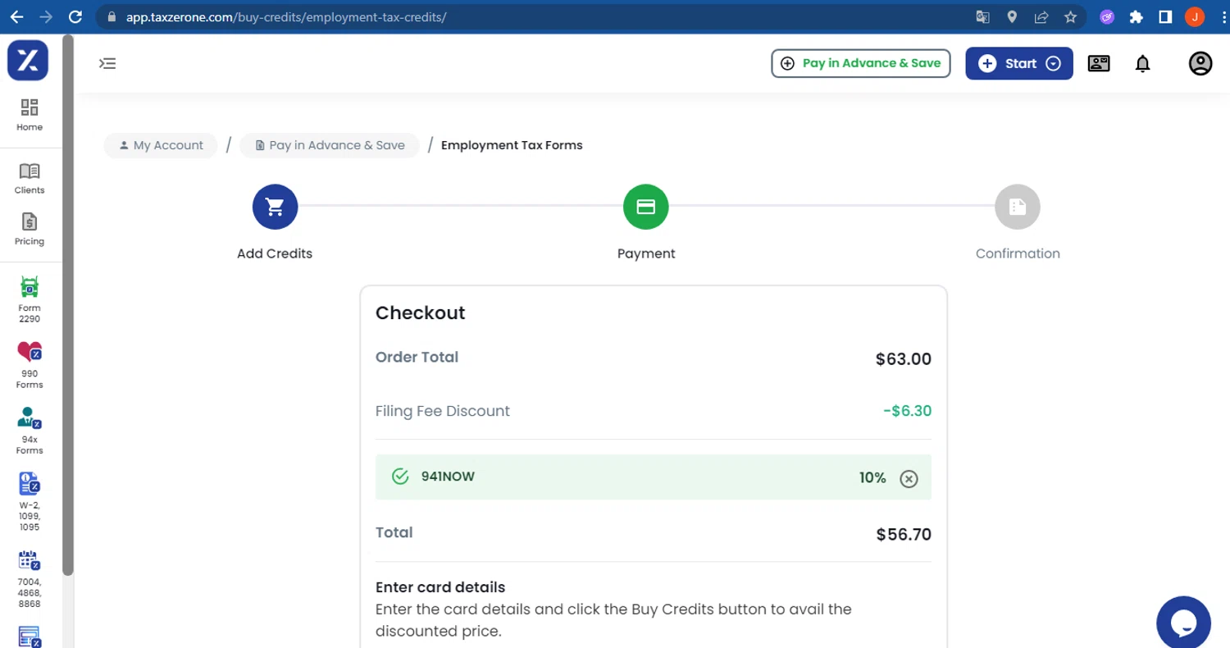This screenshot has height=648, width=1230.
Task: Click the translate page icon
Action: click(983, 16)
